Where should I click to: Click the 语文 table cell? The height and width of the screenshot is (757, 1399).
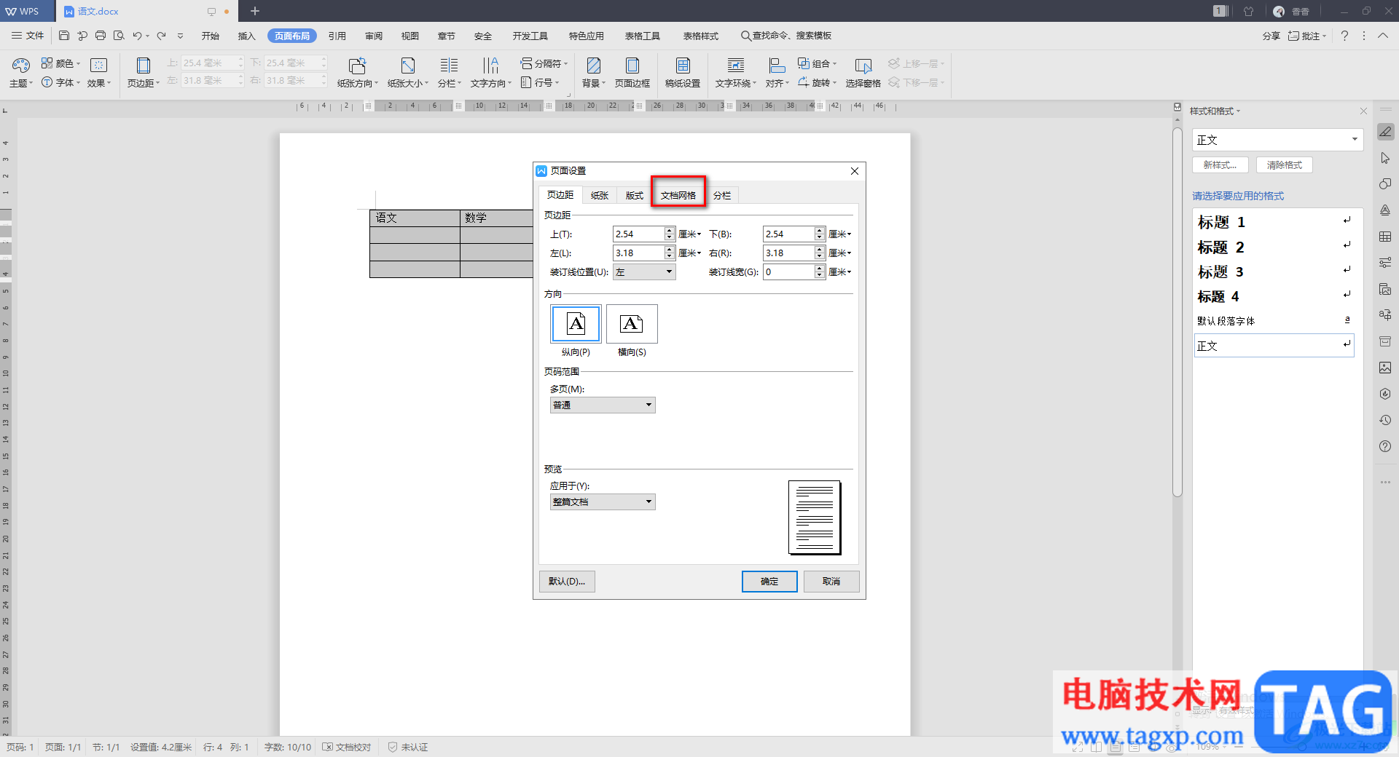point(415,218)
